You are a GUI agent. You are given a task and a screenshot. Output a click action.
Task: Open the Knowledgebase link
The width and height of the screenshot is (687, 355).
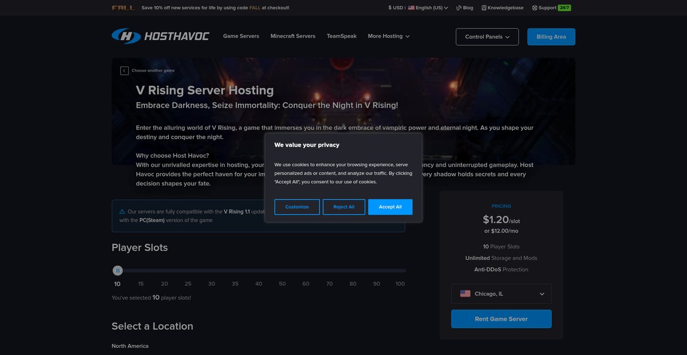506,8
